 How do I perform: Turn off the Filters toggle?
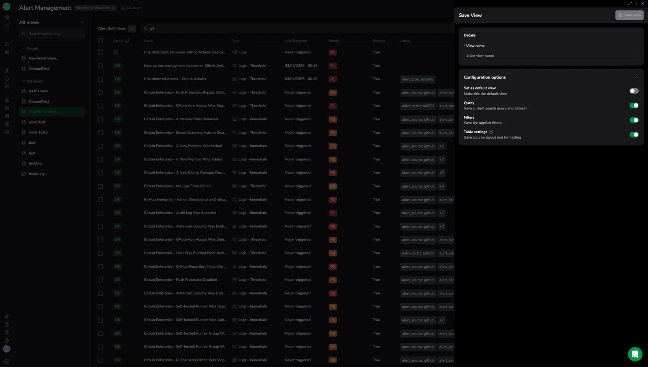click(x=634, y=120)
